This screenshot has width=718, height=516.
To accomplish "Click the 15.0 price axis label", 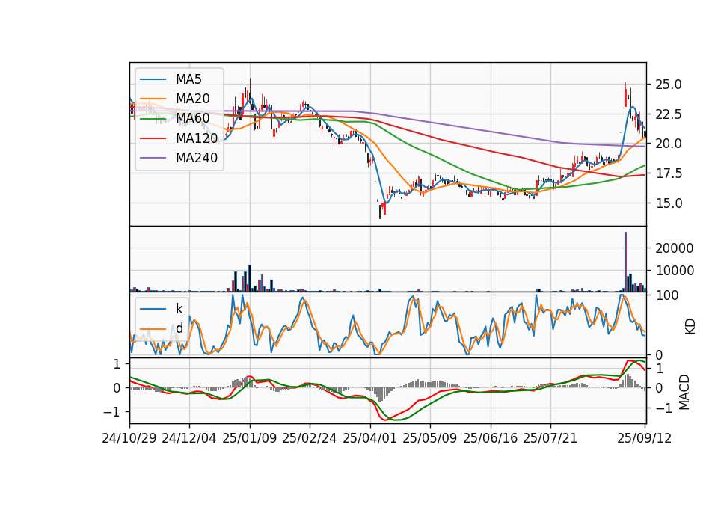I will coord(669,203).
